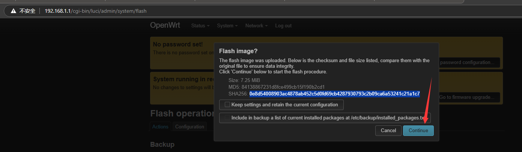Screen dimensions: 522x152
Task: Click the 'Flash image?' dialog title
Action: pos(238,51)
